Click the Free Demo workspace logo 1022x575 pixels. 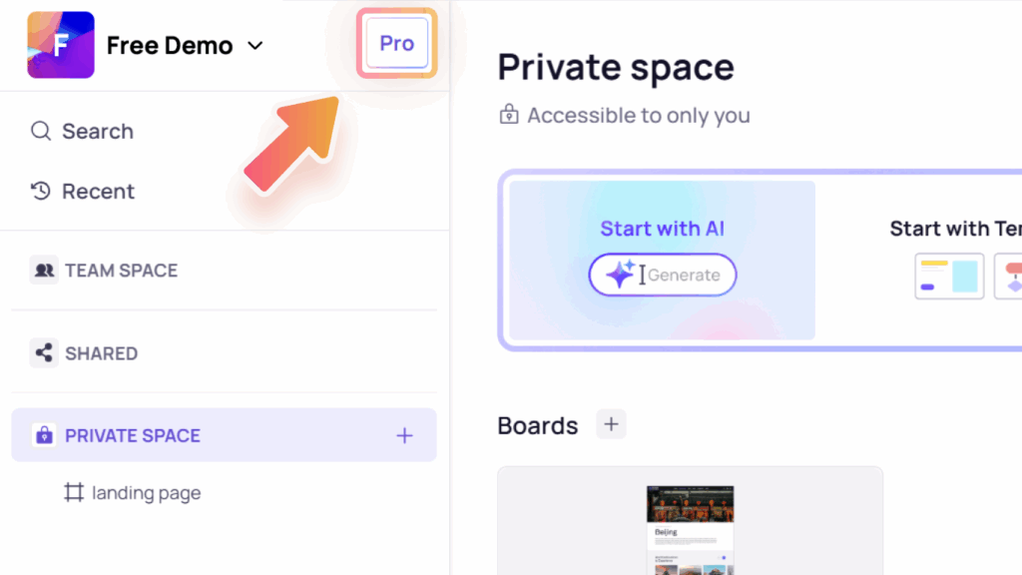pos(61,45)
